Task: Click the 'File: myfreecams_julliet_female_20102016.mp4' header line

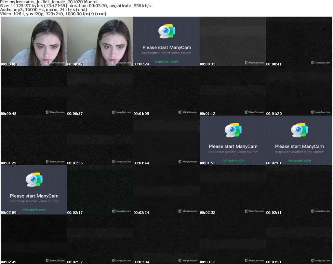Action: pyautogui.click(x=49, y=2)
